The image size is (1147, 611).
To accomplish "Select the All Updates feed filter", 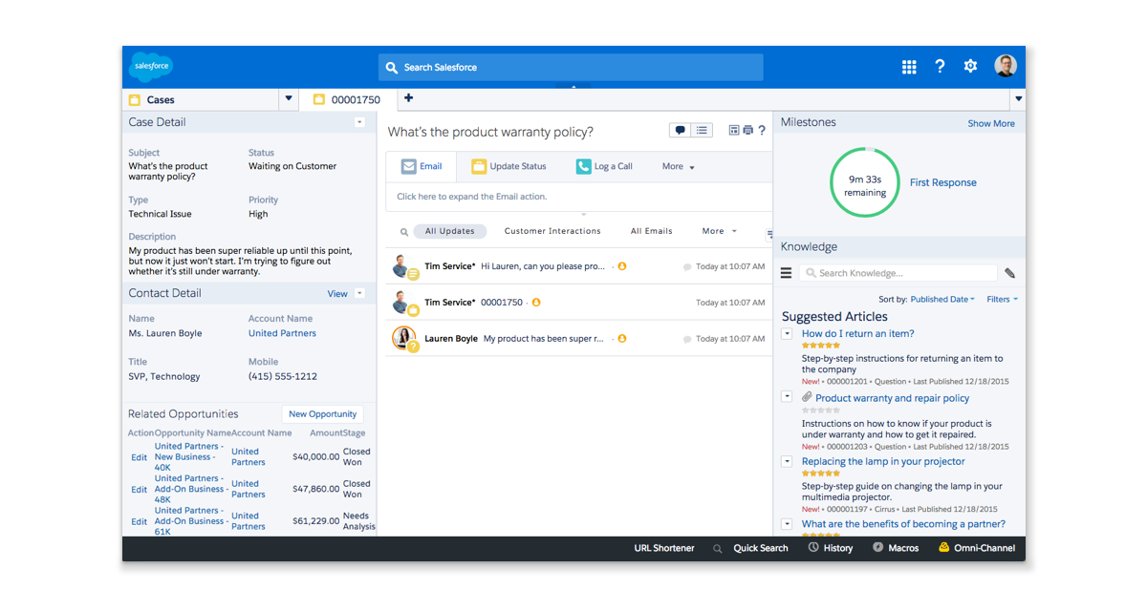I will point(449,231).
